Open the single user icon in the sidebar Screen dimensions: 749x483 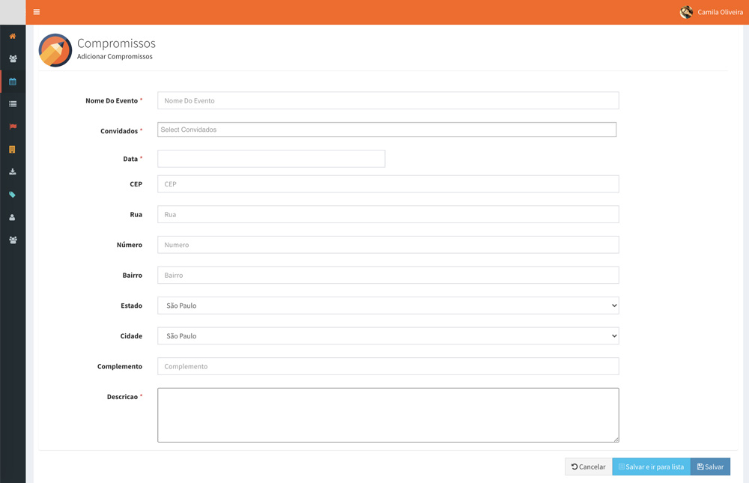pyautogui.click(x=13, y=217)
